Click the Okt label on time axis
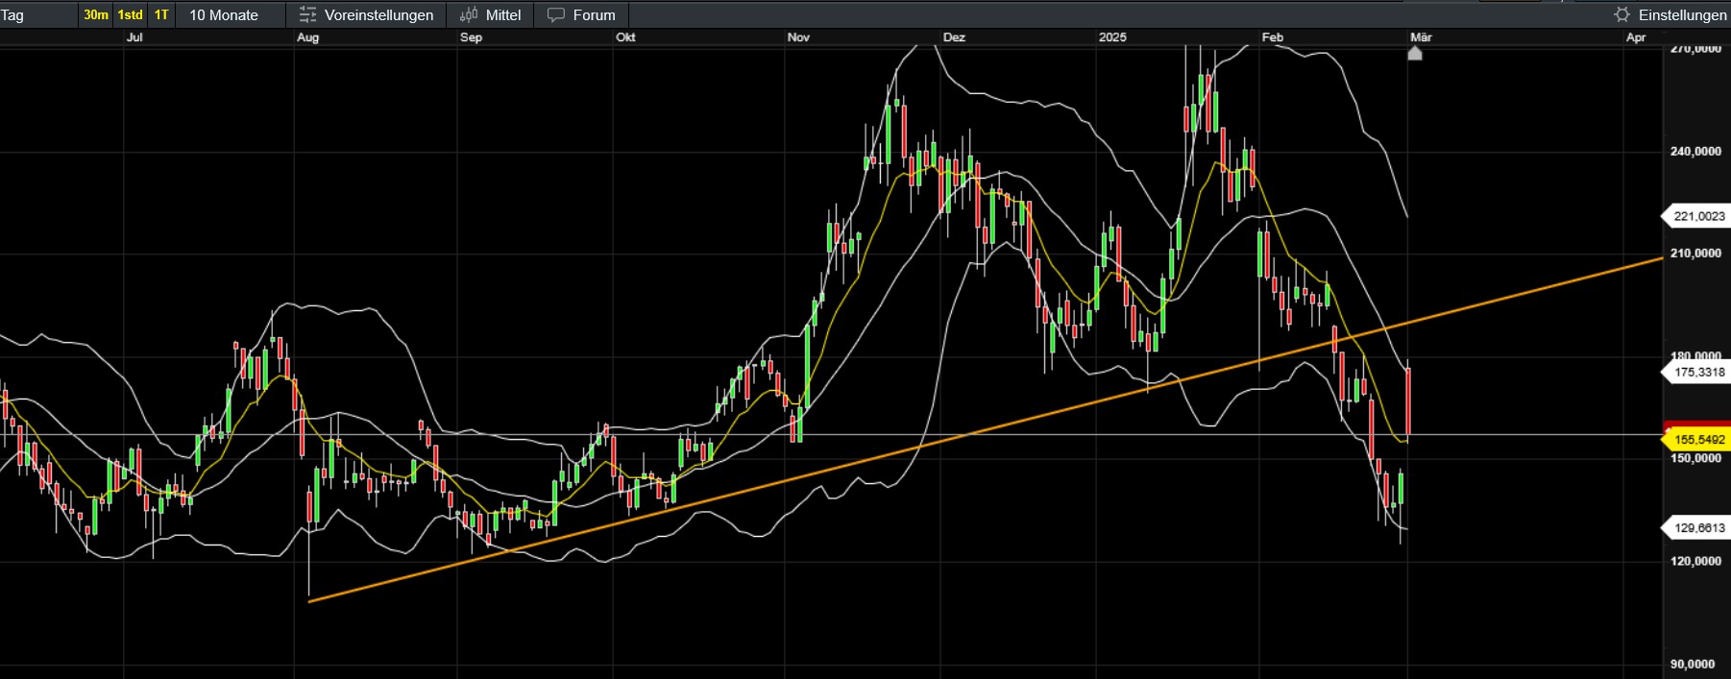Screen dimensions: 1731x679 pyautogui.click(x=625, y=37)
